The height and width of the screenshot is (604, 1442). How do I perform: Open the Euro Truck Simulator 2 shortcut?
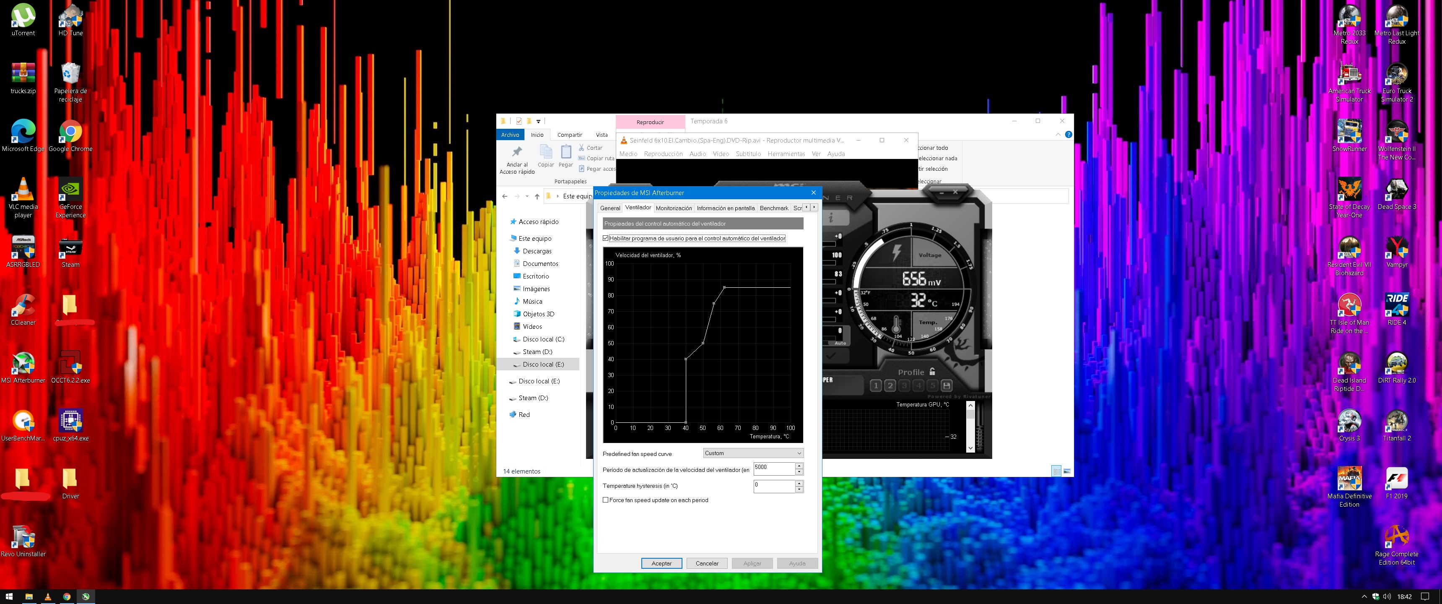(x=1397, y=82)
